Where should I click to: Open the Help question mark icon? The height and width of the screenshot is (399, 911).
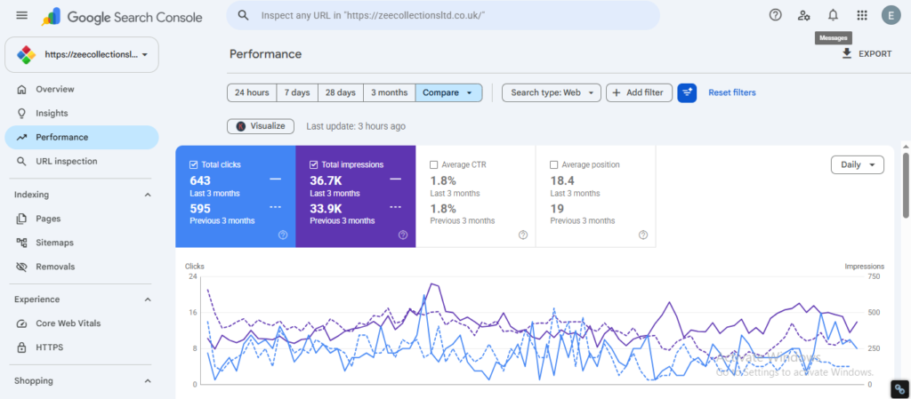775,15
